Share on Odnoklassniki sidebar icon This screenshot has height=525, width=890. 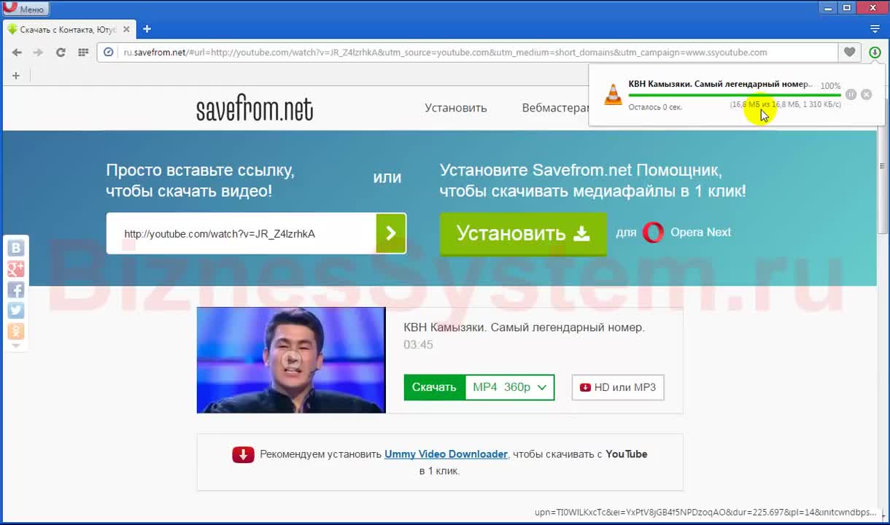point(16,332)
